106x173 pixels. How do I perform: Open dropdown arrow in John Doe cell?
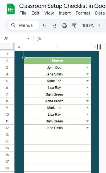coord(88,67)
